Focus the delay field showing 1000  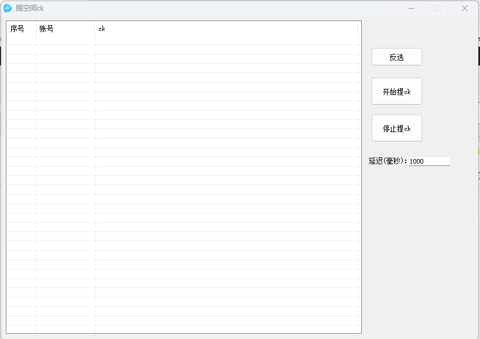[429, 161]
